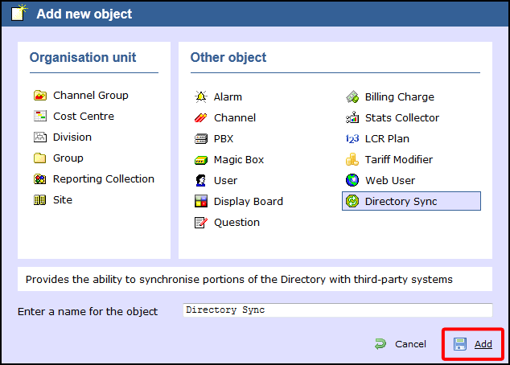This screenshot has height=365, width=510.
Task: Select the Cost Centre icon
Action: [x=39, y=117]
